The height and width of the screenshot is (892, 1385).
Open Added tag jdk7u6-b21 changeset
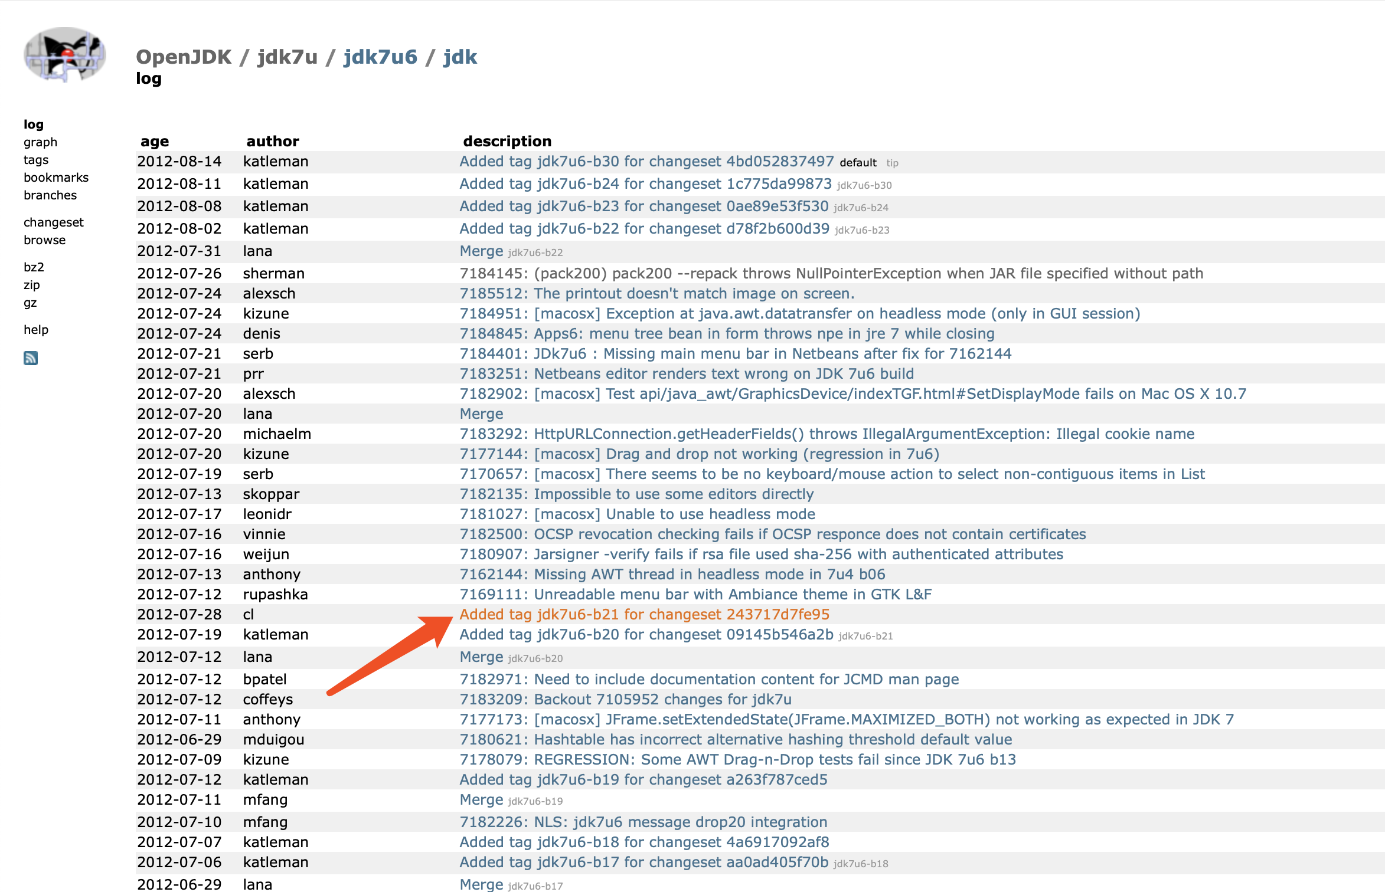644,614
